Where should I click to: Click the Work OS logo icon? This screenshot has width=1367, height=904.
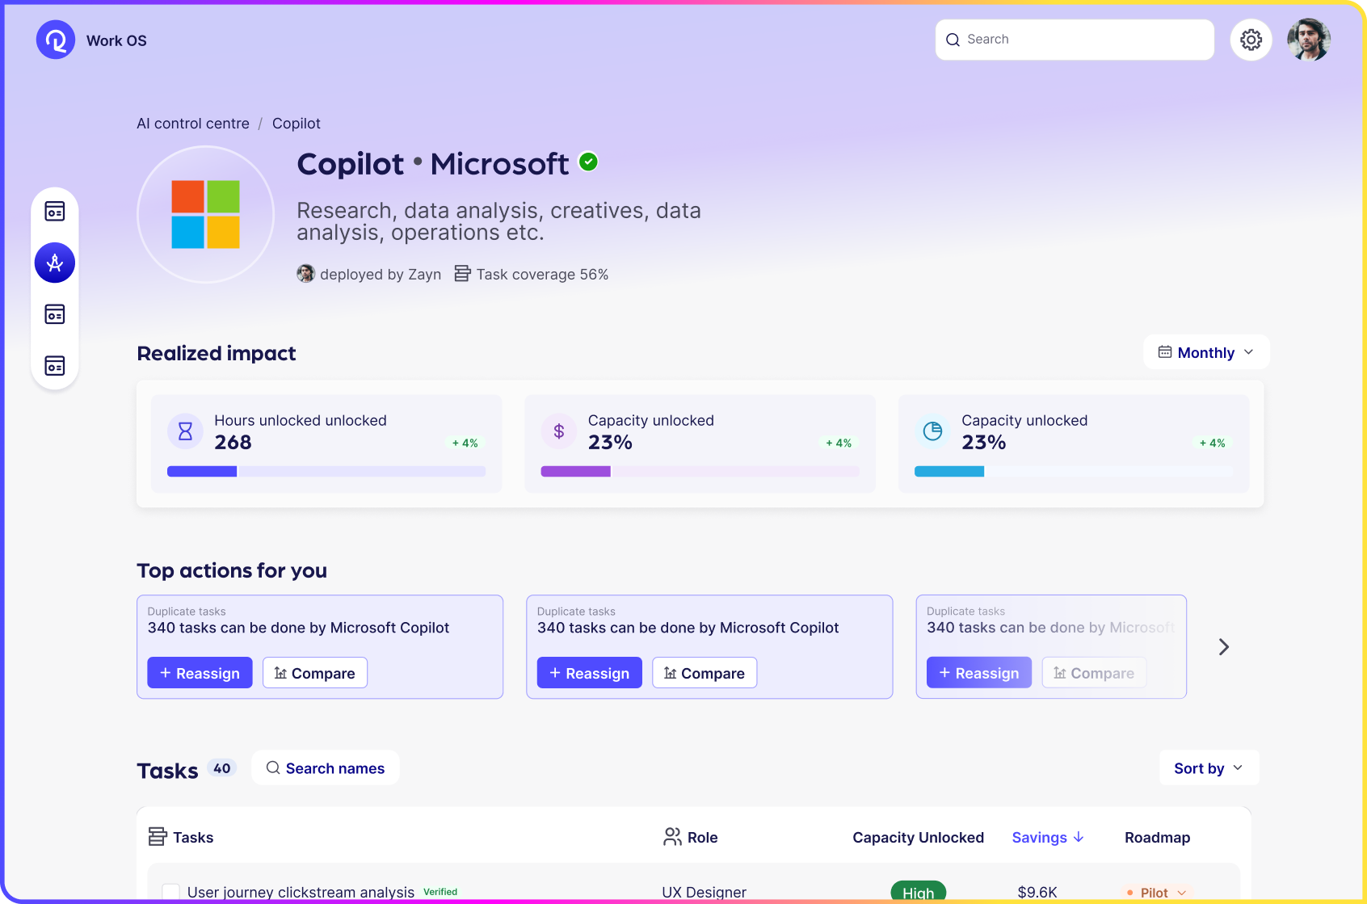[x=56, y=40]
